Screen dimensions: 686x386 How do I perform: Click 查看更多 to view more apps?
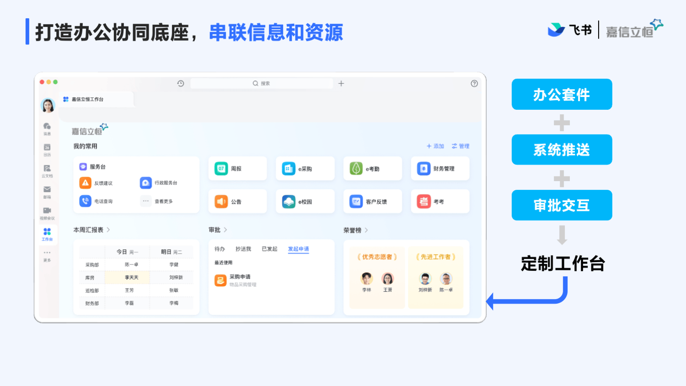click(156, 201)
